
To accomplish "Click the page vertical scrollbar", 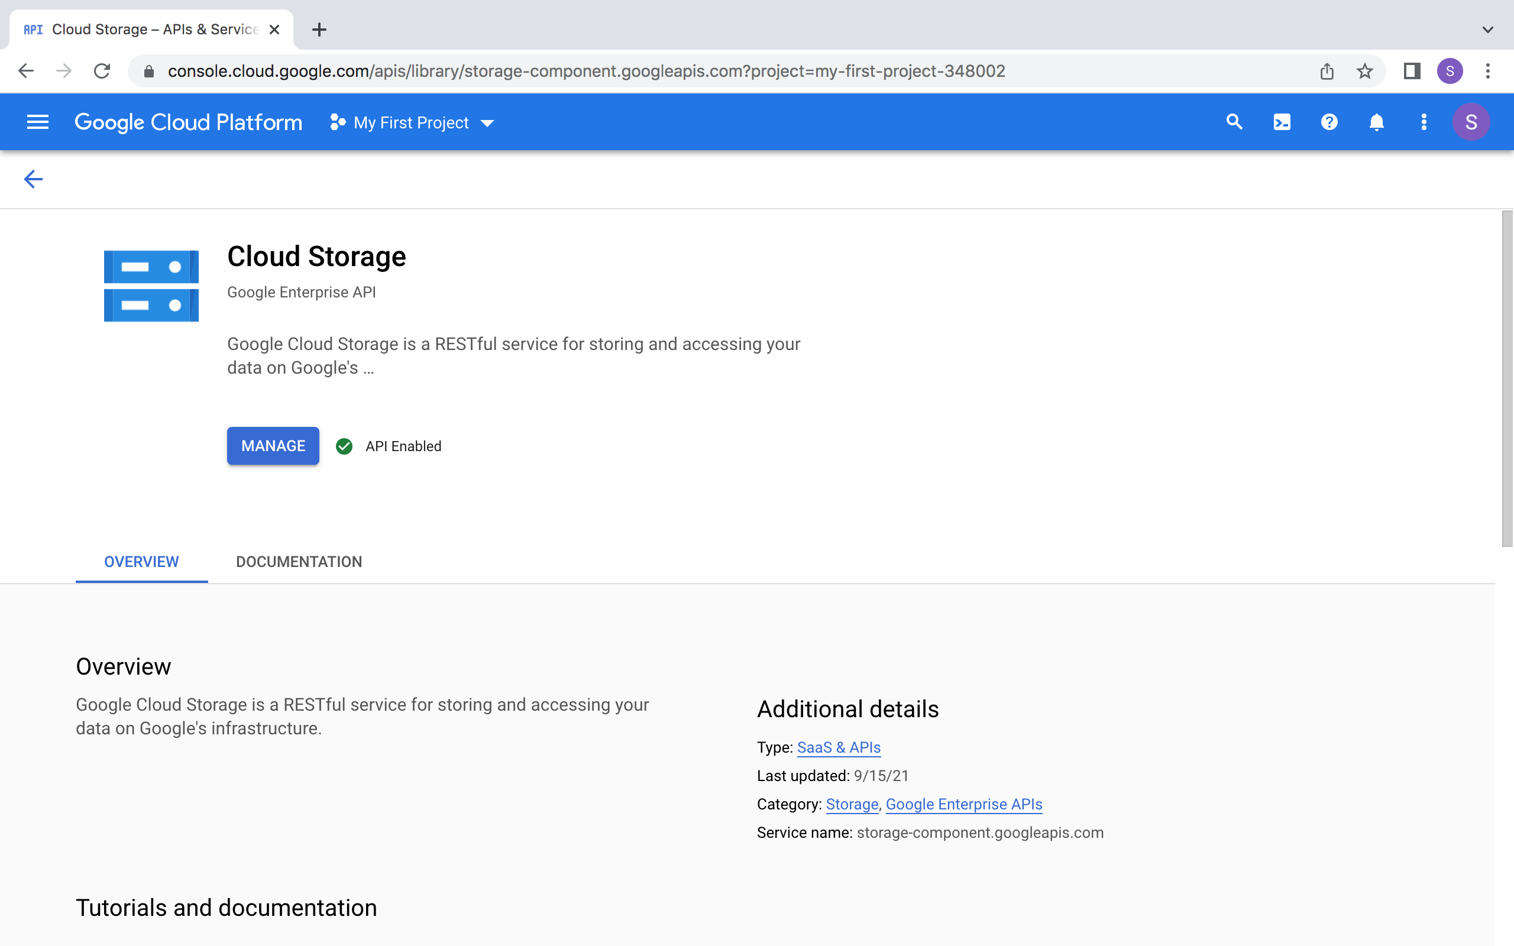I will 1507,378.
